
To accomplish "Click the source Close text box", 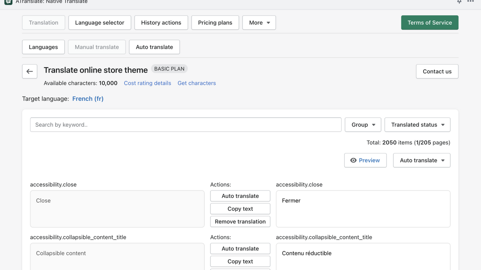I will 117,209.
